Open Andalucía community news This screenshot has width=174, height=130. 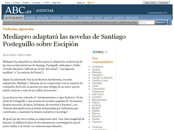tap(98, 67)
